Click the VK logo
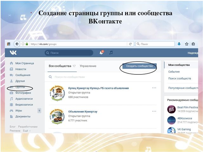Screen dimensions: 203x152 tap(13, 53)
